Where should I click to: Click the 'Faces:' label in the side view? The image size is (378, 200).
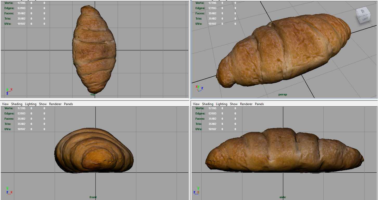[200, 119]
